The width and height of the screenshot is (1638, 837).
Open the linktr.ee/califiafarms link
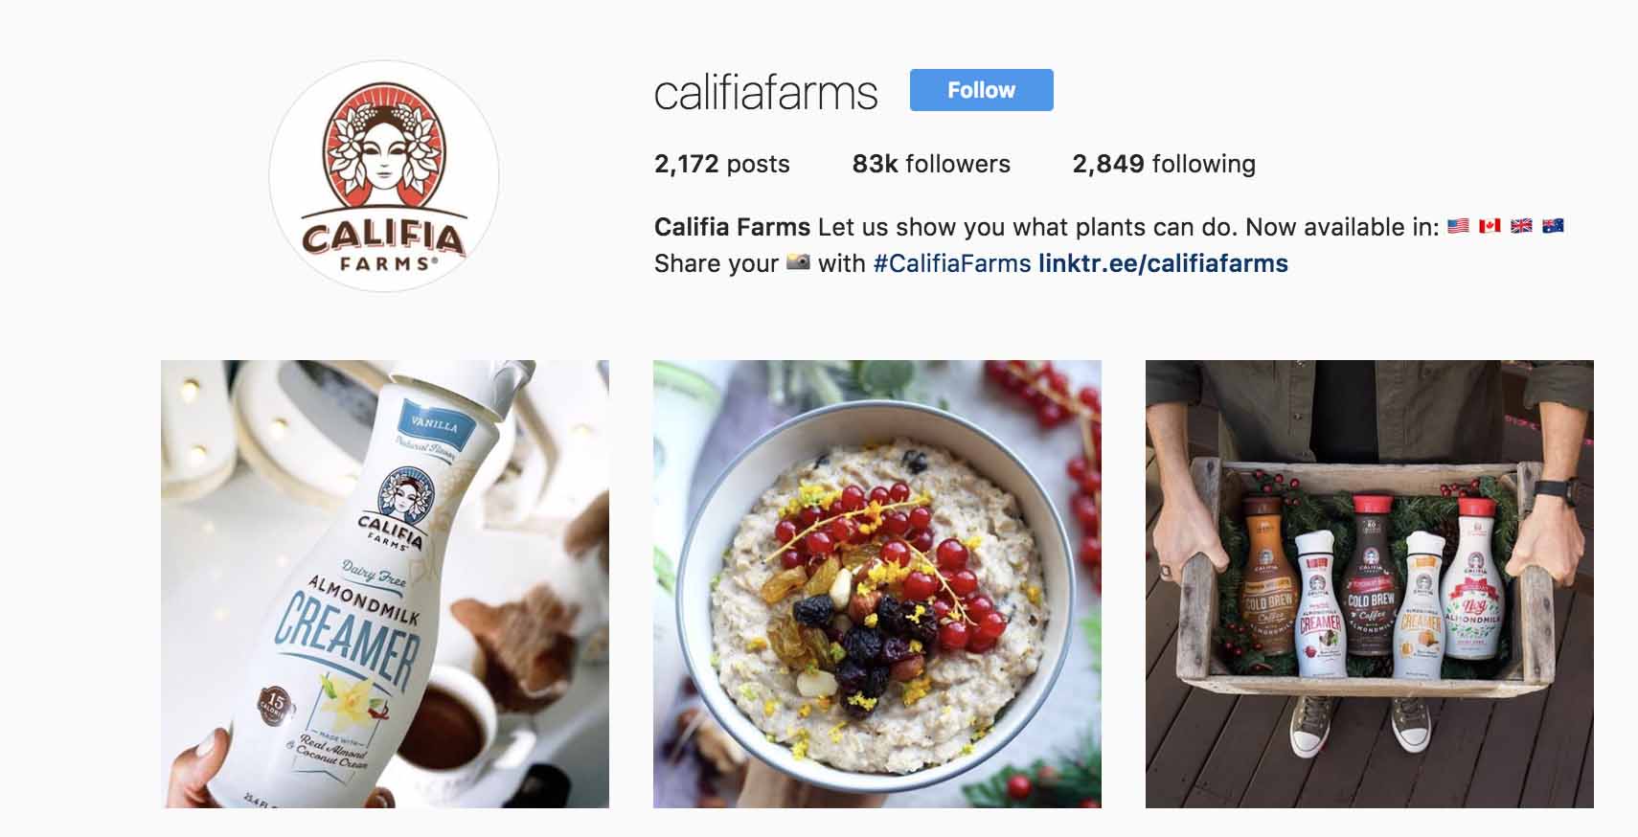click(1163, 263)
